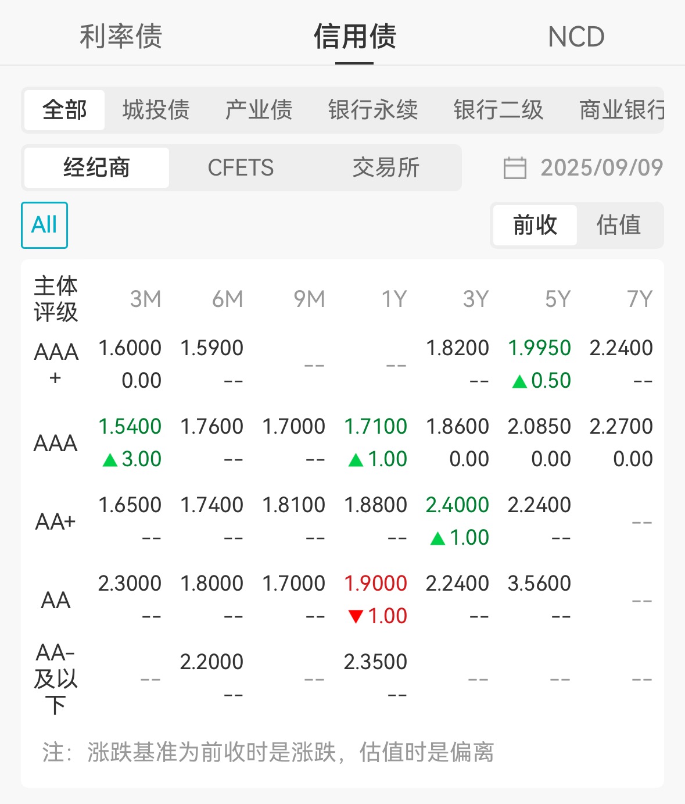Click the 1Y column header
The height and width of the screenshot is (804, 685).
click(x=394, y=299)
